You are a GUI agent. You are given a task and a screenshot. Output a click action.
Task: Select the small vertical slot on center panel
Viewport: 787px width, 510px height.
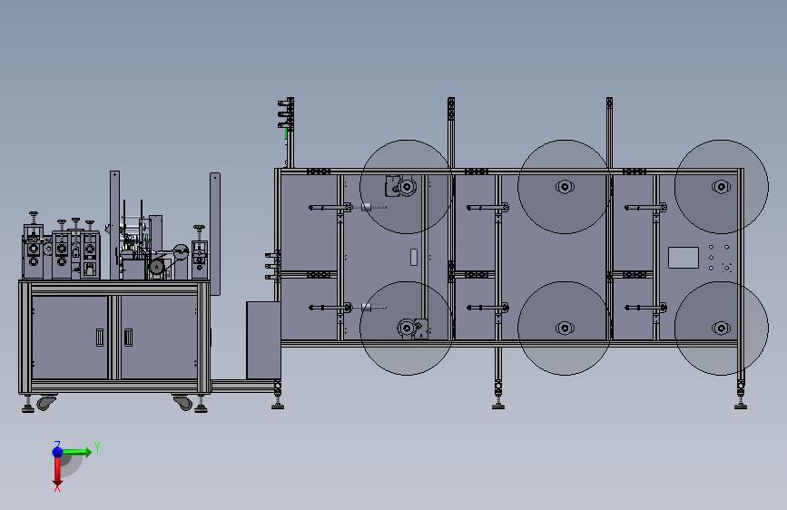click(414, 257)
